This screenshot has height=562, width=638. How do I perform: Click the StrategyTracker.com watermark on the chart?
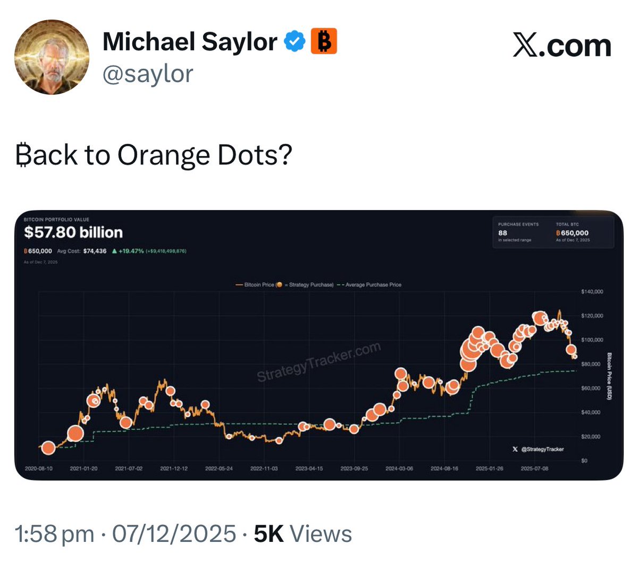click(319, 362)
